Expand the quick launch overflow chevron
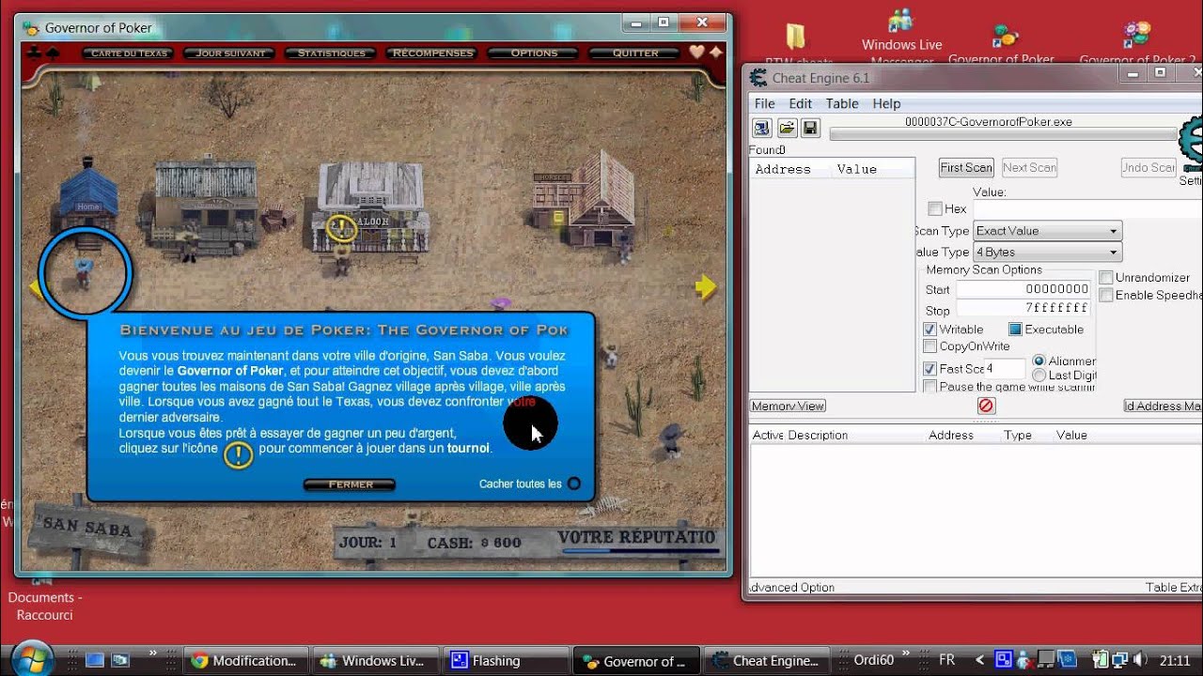 (x=153, y=652)
